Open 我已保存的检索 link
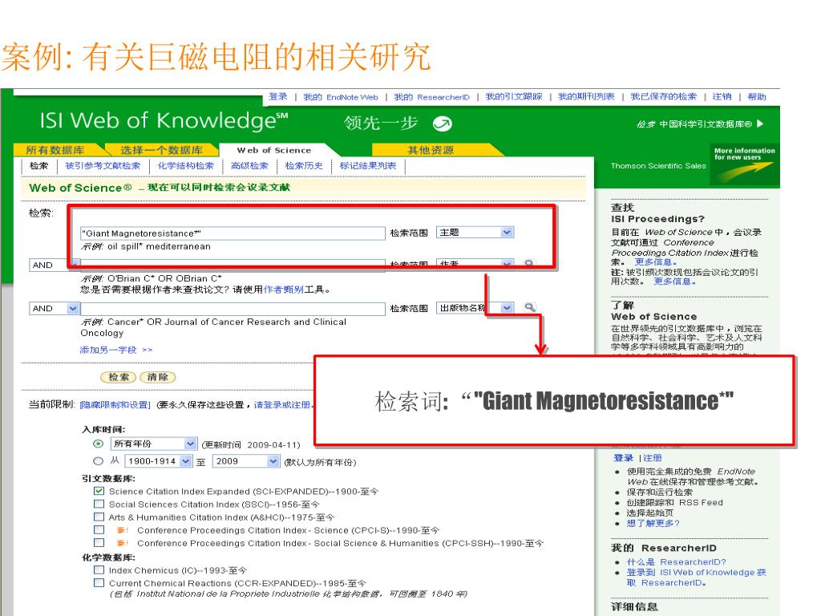This screenshot has height=616, width=821. click(x=663, y=96)
